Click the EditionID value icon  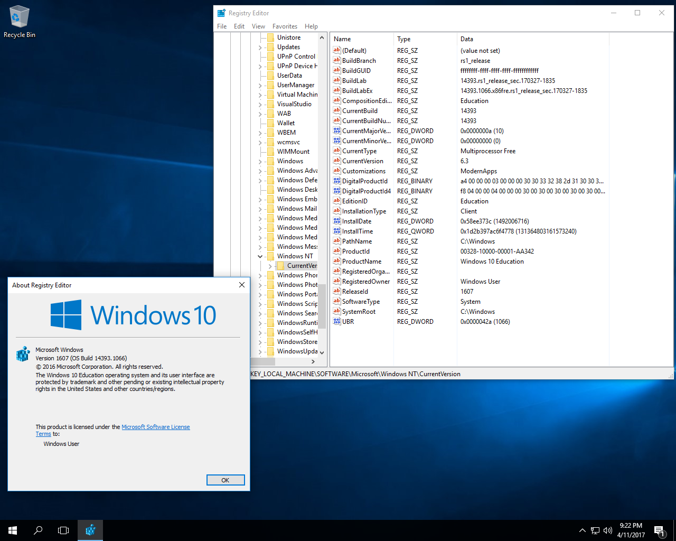[x=337, y=201]
